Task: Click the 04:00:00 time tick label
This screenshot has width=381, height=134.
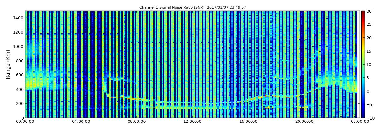Action: tap(80, 121)
